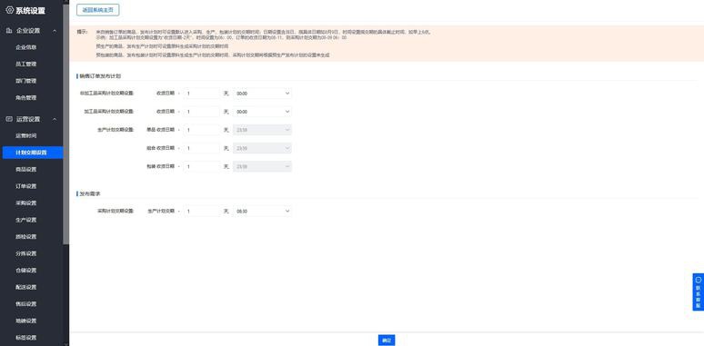Open 订单设置 sidebar item

[26, 186]
